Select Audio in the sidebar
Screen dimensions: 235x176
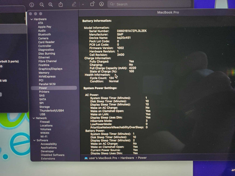point(42,31)
